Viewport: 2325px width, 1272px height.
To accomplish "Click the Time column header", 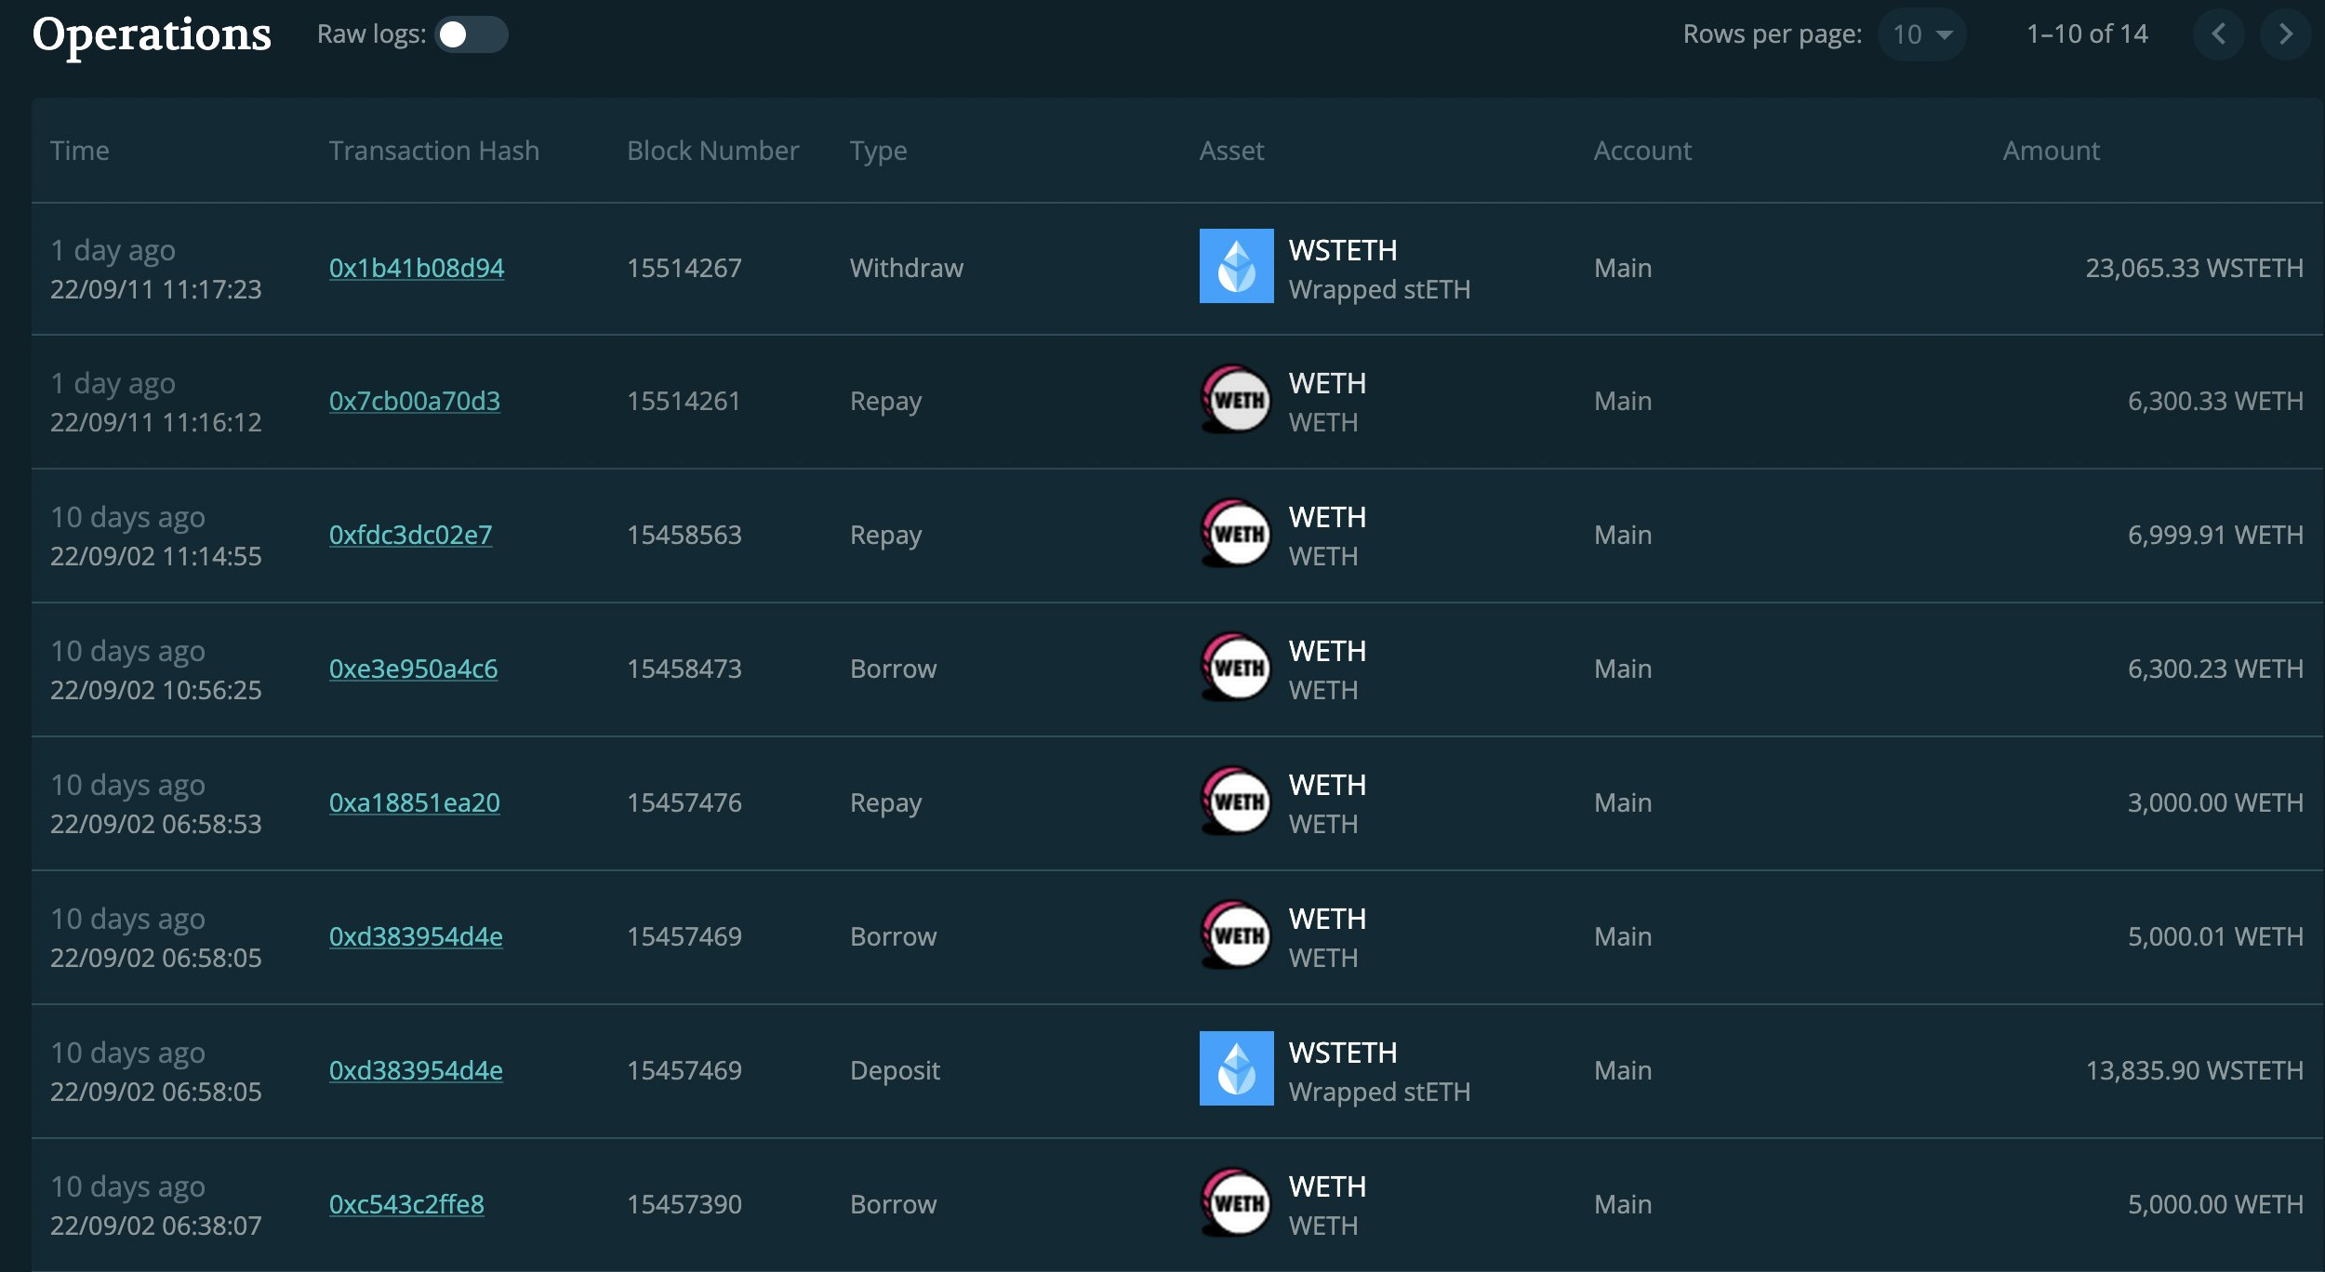I will pyautogui.click(x=80, y=151).
